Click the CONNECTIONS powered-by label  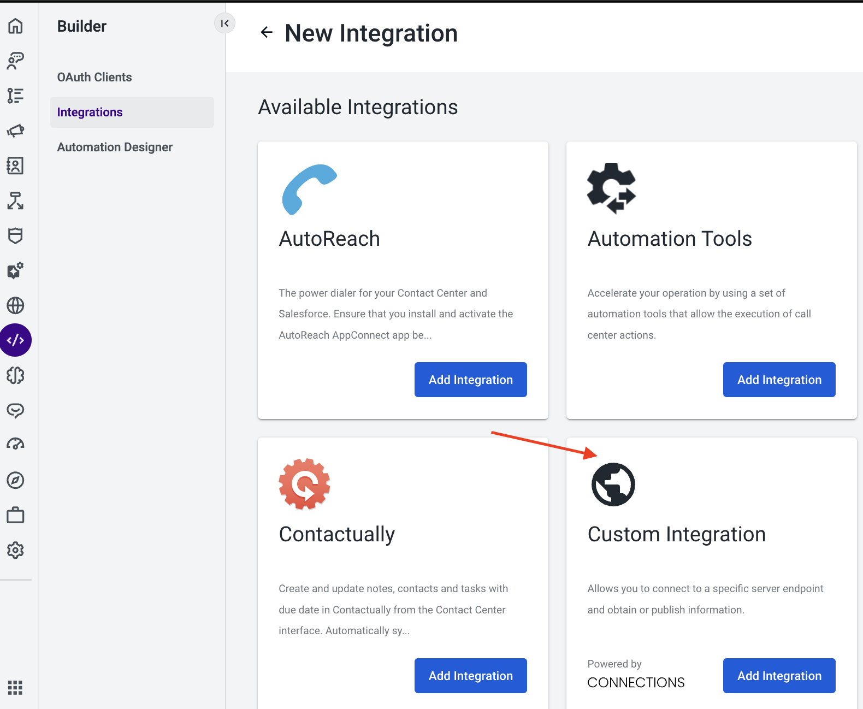(636, 682)
